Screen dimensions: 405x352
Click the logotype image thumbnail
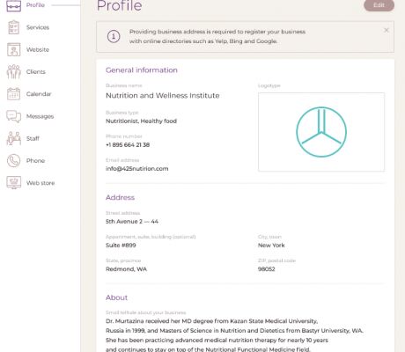[321, 132]
